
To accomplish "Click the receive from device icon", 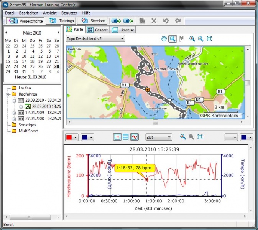I will point(128,21).
